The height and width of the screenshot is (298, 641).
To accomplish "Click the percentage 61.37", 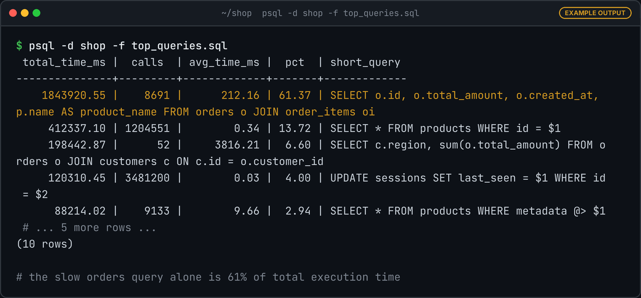I will coord(295,95).
